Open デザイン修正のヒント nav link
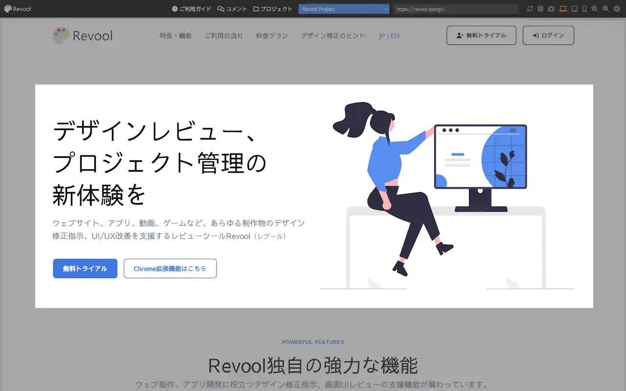This screenshot has height=391, width=626. coord(333,36)
